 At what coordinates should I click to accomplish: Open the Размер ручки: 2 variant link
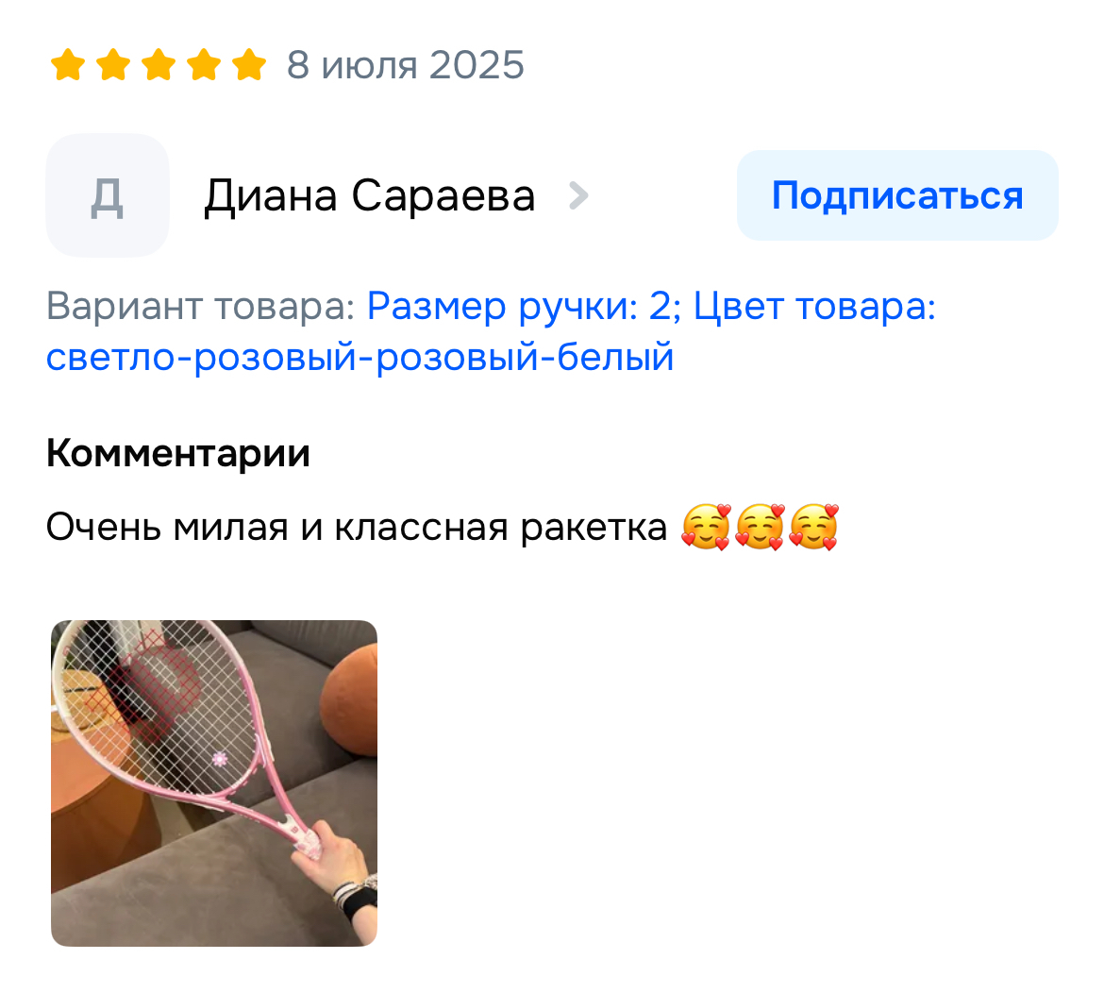[525, 307]
